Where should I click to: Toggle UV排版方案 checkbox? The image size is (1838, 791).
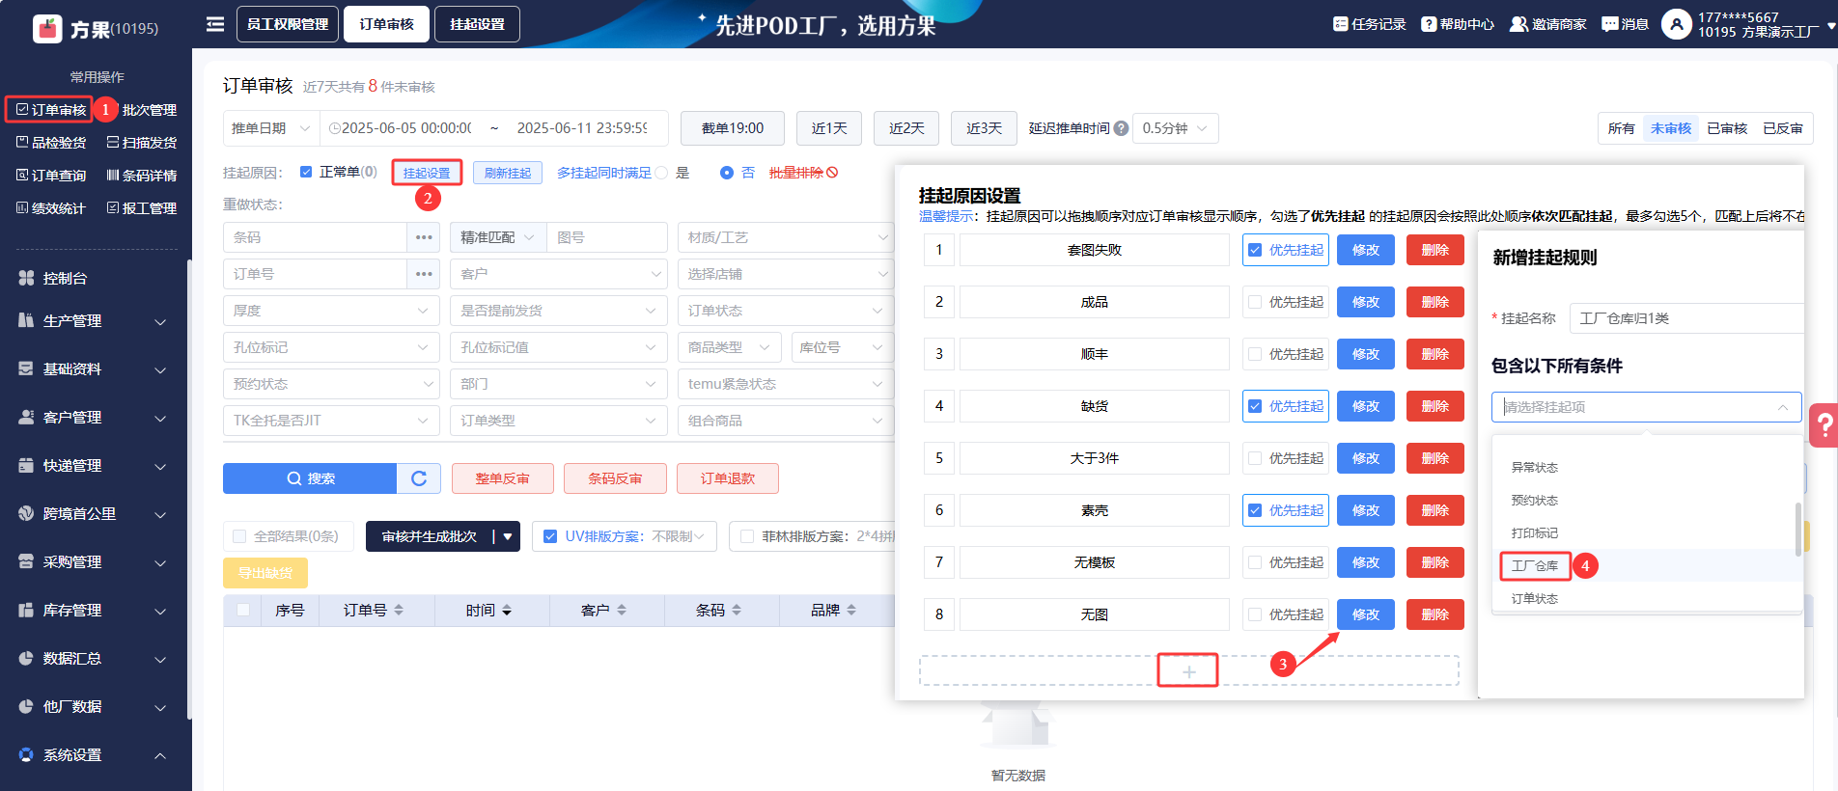coord(550,536)
